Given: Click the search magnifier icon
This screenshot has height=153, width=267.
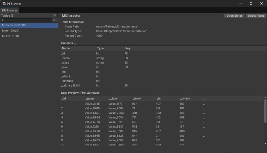Looking at the screenshot, I should [2, 20].
